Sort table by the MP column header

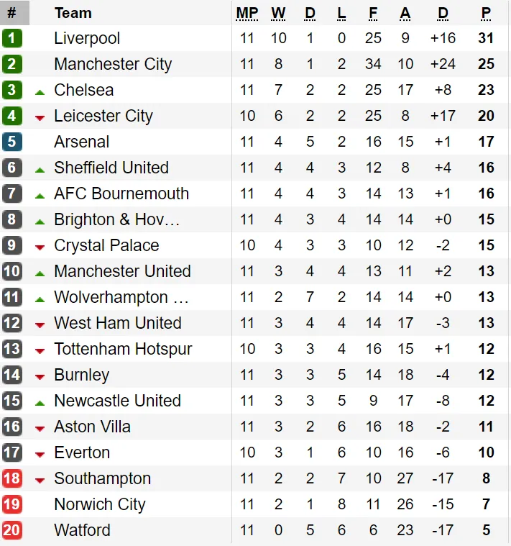[247, 13]
